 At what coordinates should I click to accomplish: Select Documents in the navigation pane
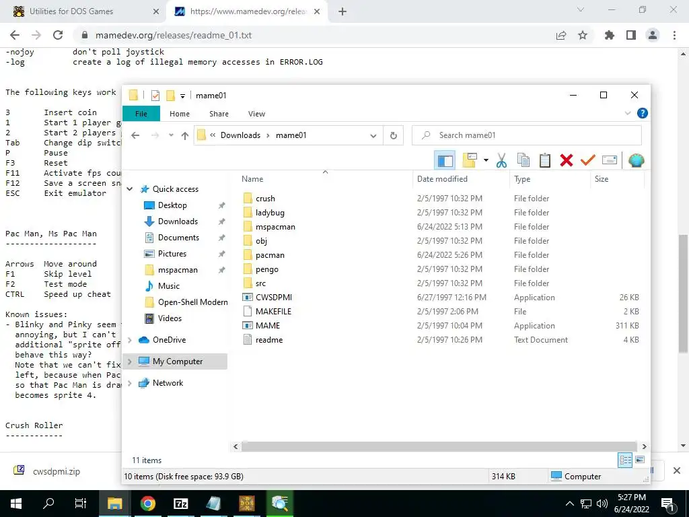178,238
